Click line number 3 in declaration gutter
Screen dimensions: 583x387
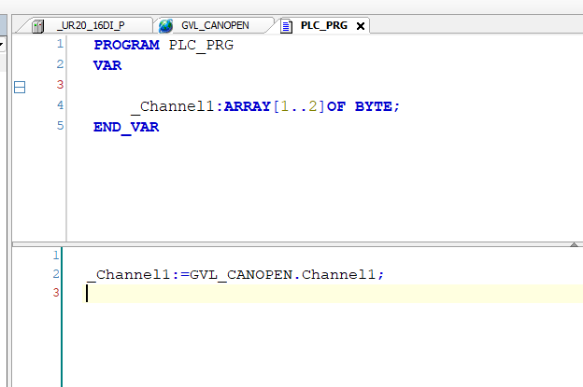[60, 85]
